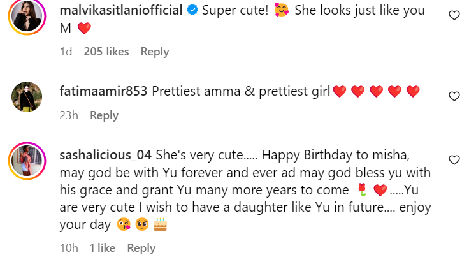Go to the malvikasitlaniofficial username link

click(129, 11)
